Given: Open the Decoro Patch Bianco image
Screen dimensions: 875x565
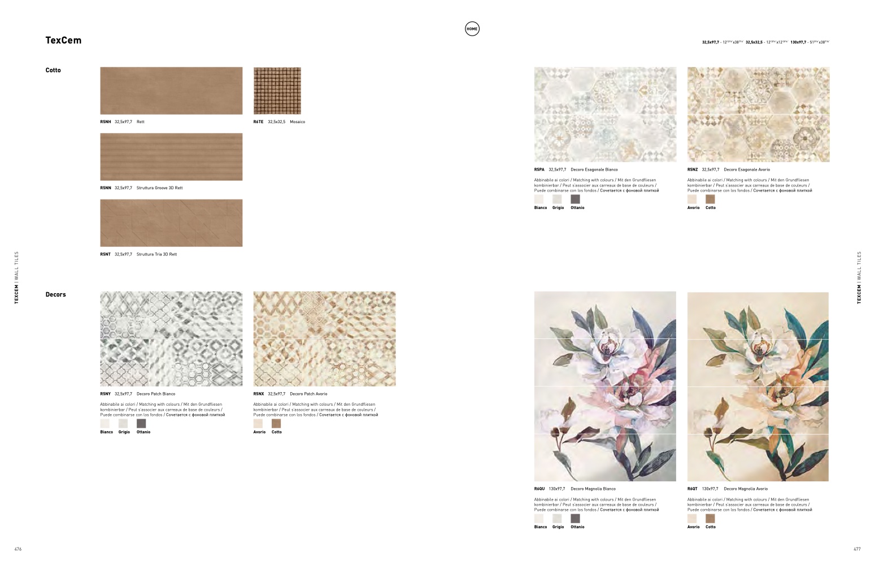Looking at the screenshot, I should (x=171, y=339).
